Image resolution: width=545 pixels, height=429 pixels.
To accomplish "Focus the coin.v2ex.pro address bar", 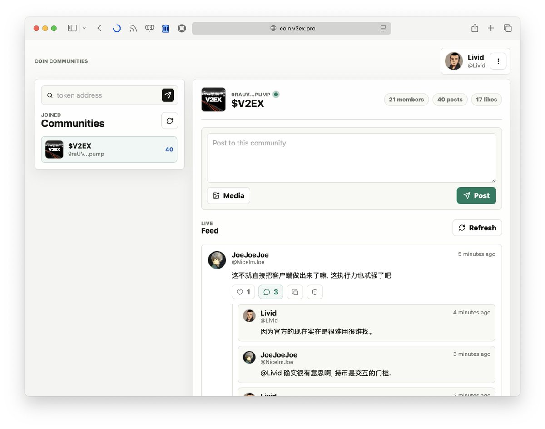I will pyautogui.click(x=291, y=28).
